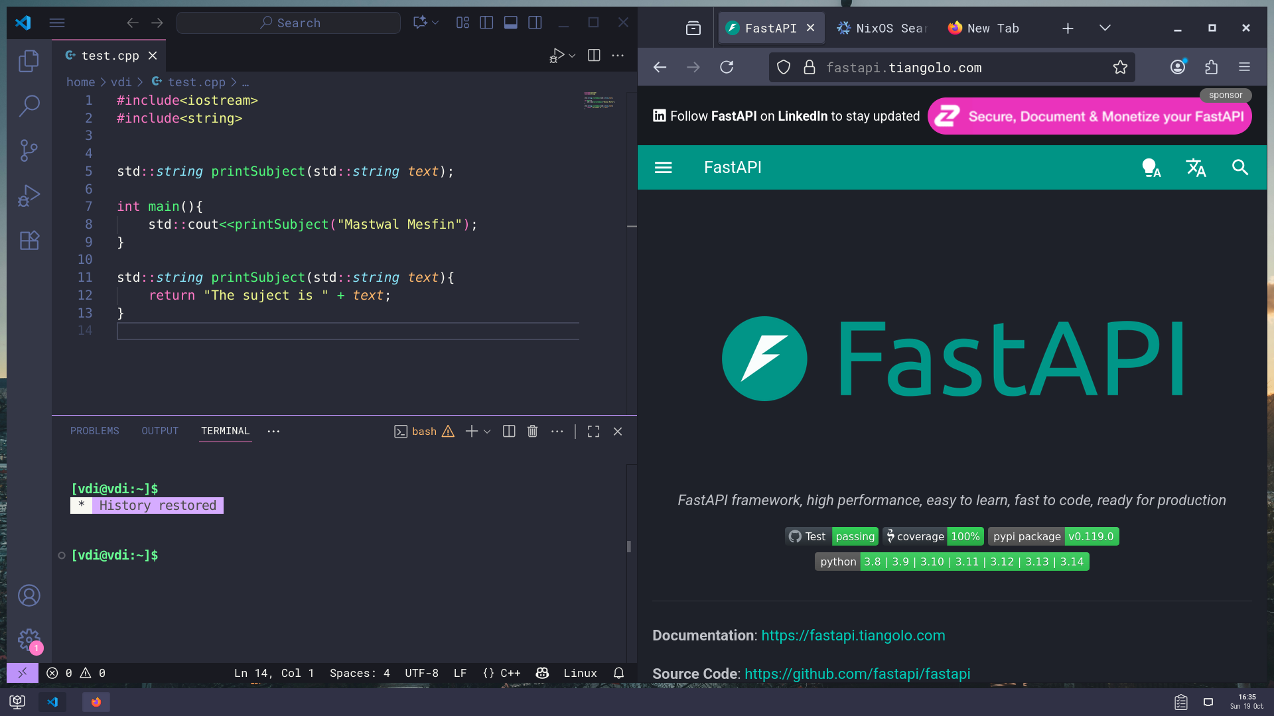The height and width of the screenshot is (716, 1274).
Task: Kill the terminal with trash icon
Action: pos(532,432)
